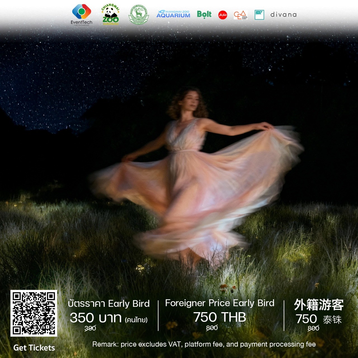Click the crossed-out 800 under 750 THB

pyautogui.click(x=212, y=328)
